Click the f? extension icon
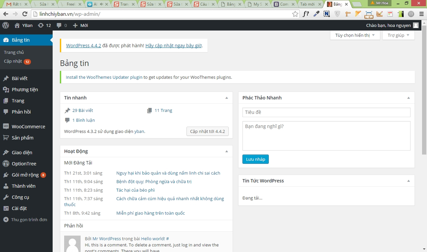427x252 pixels. pyautogui.click(x=306, y=14)
